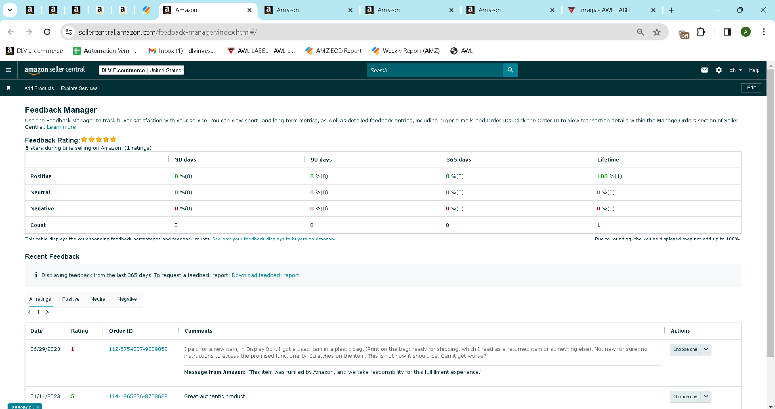Click See how your feedback displays link

click(273, 239)
